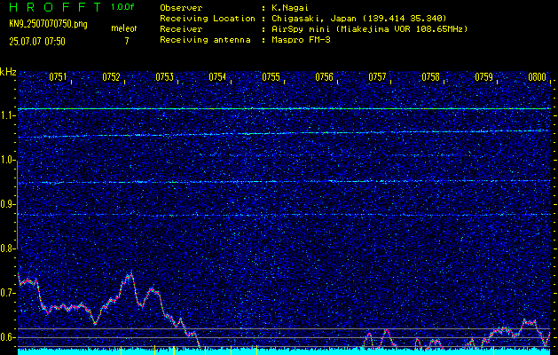
Task: Click the HROFFT program title
Action: click(x=55, y=7)
